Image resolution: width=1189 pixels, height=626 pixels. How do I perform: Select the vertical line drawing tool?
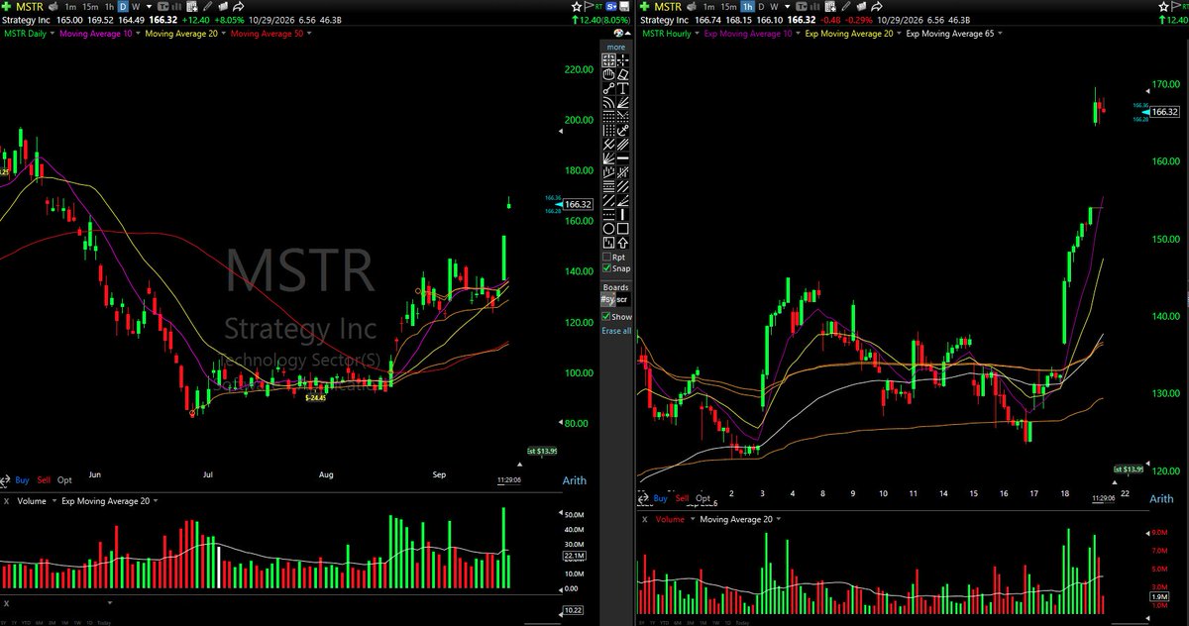(x=624, y=215)
